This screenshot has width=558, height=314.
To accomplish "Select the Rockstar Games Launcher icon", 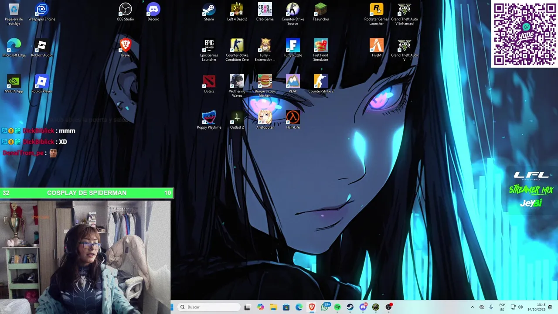I will point(377,14).
